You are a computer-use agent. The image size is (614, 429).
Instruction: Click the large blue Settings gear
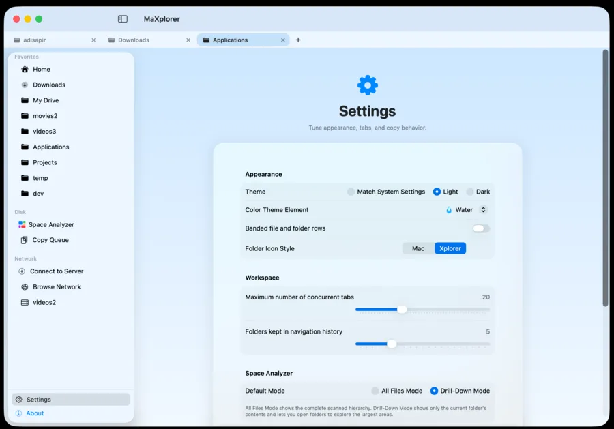click(x=367, y=85)
